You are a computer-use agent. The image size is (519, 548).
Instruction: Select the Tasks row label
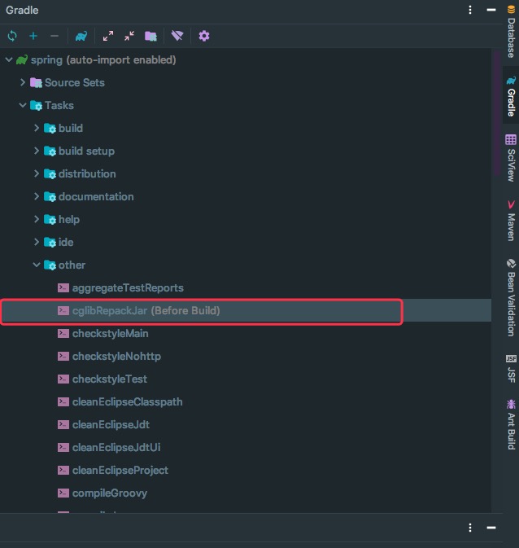pyautogui.click(x=59, y=105)
